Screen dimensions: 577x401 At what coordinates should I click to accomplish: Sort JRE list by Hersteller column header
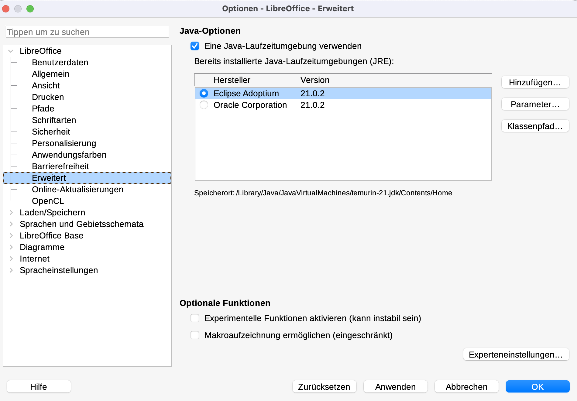[x=255, y=80]
